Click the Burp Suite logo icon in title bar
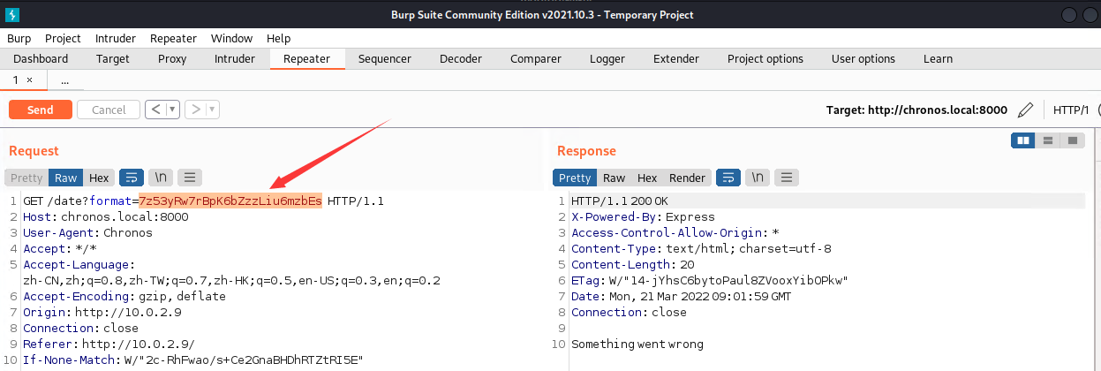1101x371 pixels. tap(13, 14)
